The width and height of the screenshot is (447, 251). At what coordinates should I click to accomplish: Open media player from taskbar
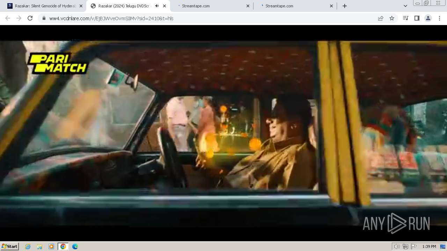click(51, 246)
